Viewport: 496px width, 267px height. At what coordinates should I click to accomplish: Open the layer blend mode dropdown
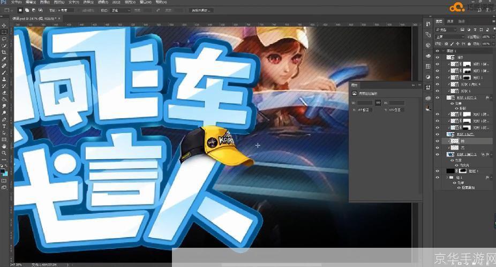(x=450, y=37)
